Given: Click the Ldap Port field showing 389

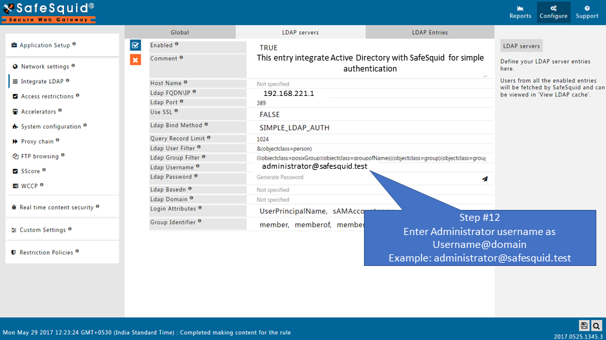Looking at the screenshot, I should pos(370,103).
